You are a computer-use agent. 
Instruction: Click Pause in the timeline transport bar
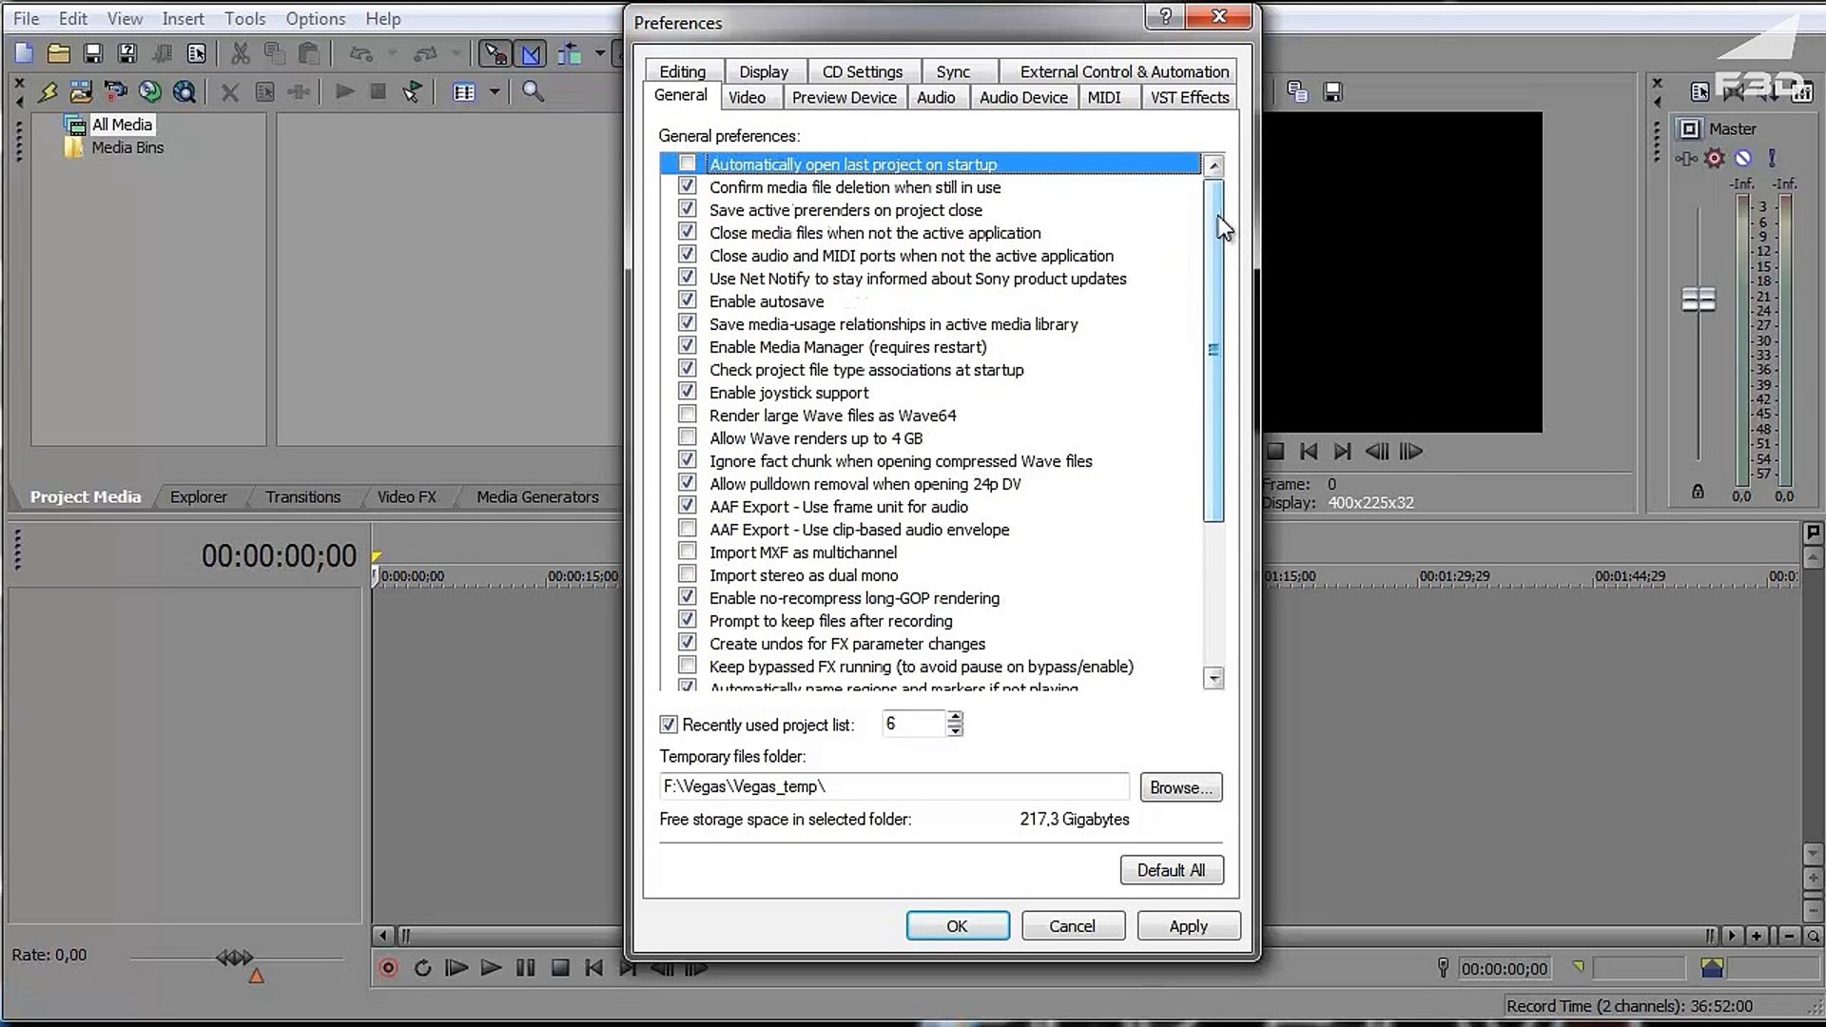[525, 968]
